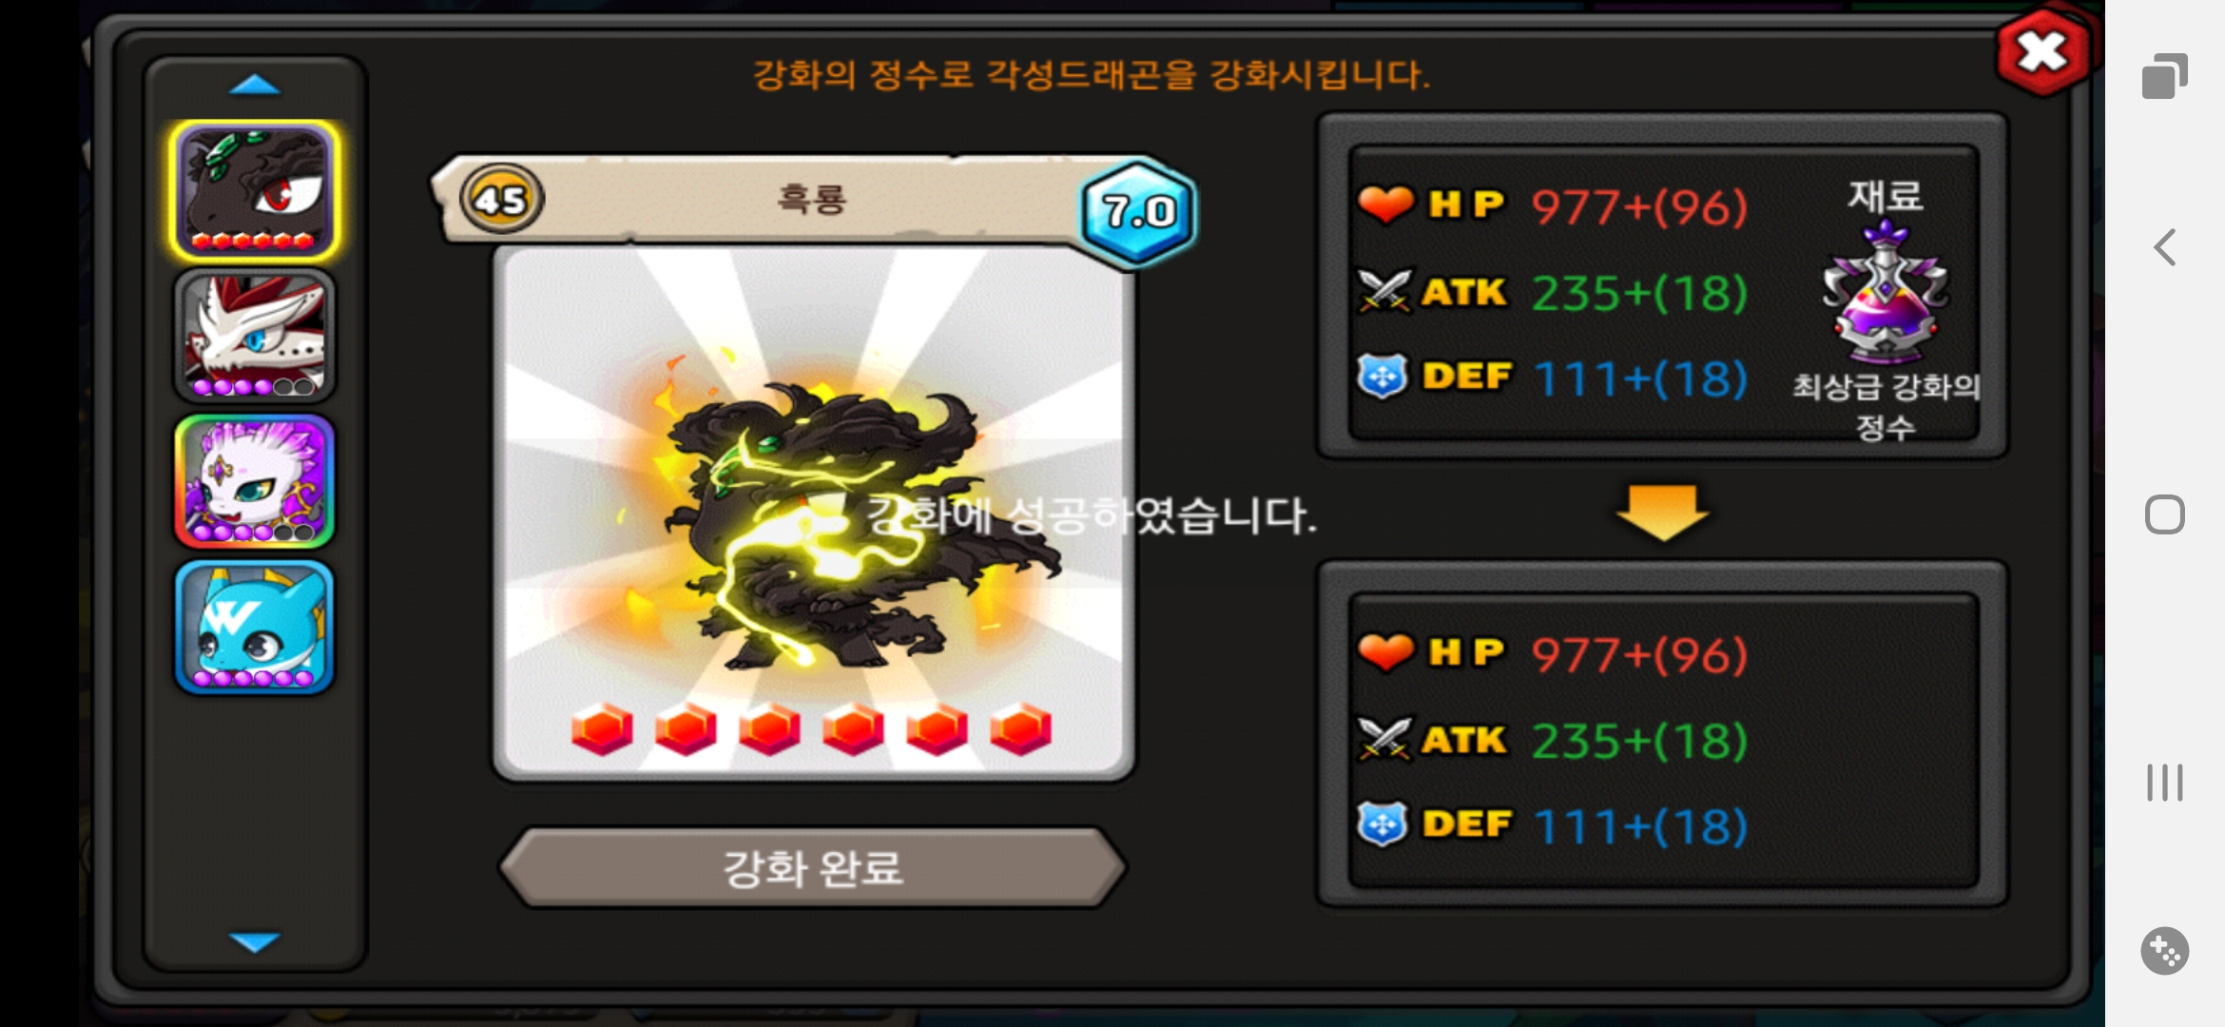
Task: Tap the HP heart icon in upper panel
Action: (1385, 204)
